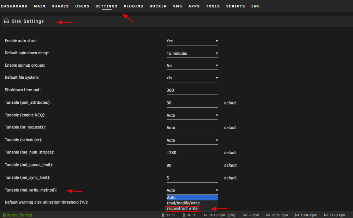353x218 pixels.
Task: Click fan icon beside 2818 rpm
Action: 205,215
